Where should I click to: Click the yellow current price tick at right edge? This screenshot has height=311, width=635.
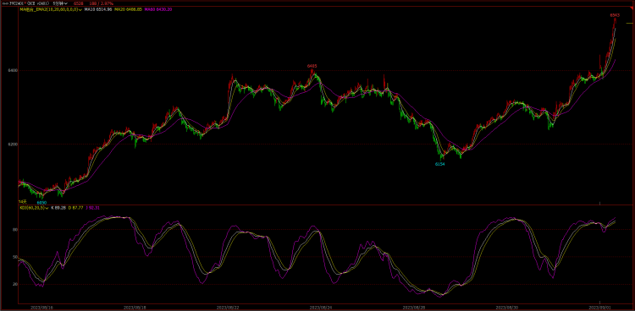(630, 24)
